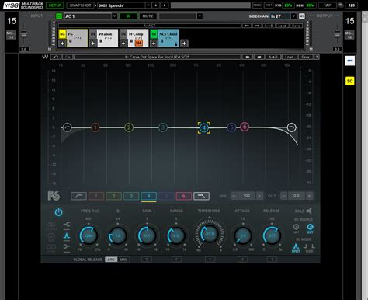The width and height of the screenshot is (368, 300).
Task: Toggle the IN button on H-Comp plugin
Action: click(x=123, y=34)
